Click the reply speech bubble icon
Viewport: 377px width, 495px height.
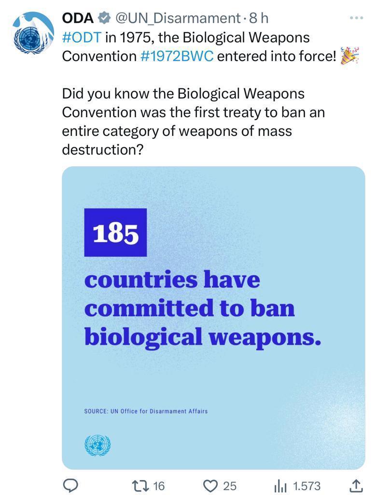click(x=71, y=485)
